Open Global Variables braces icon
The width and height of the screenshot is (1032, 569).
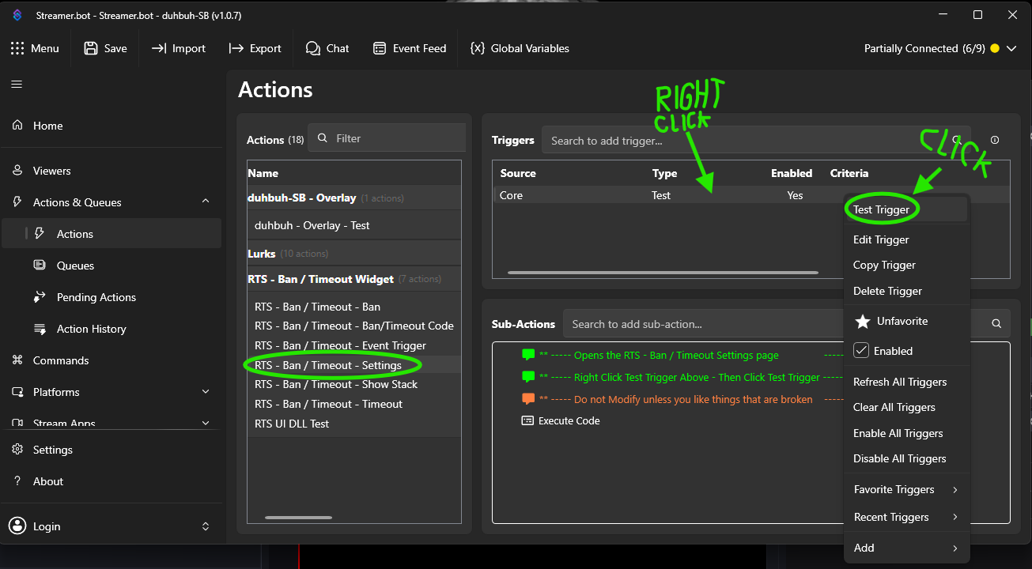(x=477, y=48)
